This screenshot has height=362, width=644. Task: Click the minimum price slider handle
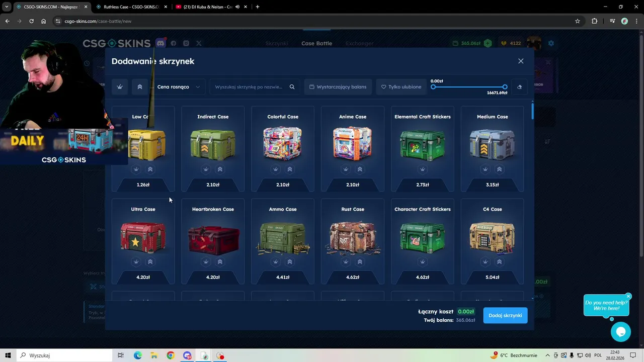coord(433,87)
